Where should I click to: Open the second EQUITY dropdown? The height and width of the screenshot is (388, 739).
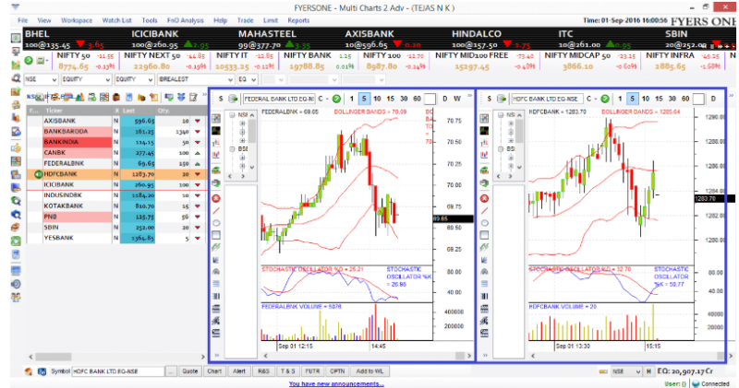point(135,79)
